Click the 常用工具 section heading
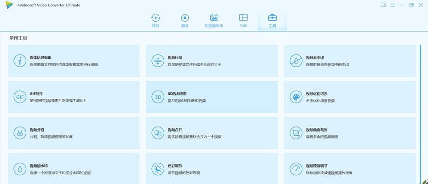 tap(18, 38)
